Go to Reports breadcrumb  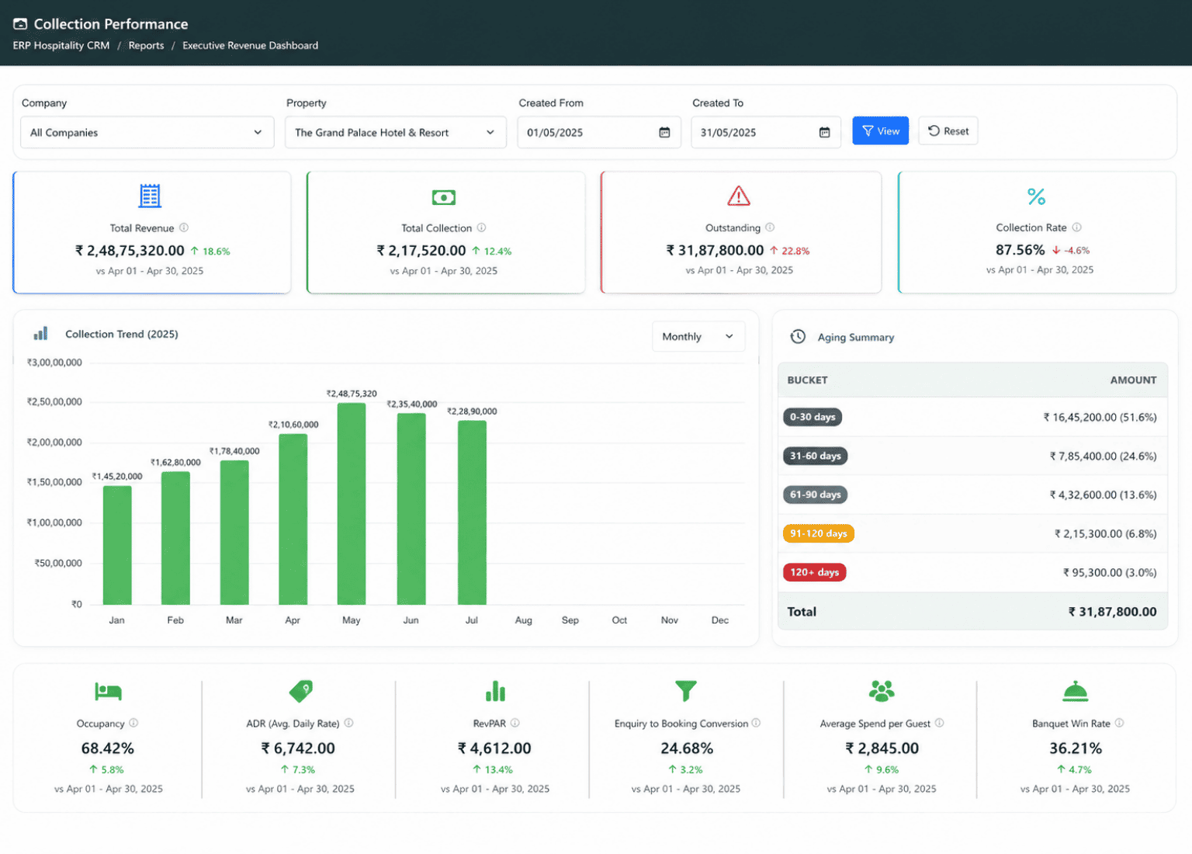(x=146, y=46)
